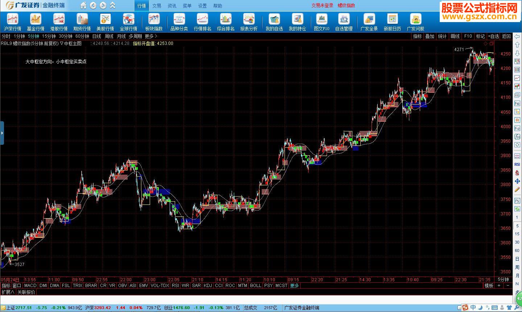Image resolution: width=522 pixels, height=312 pixels.
Task: Expand 更多 indicators list at bottom
Action: [295, 286]
